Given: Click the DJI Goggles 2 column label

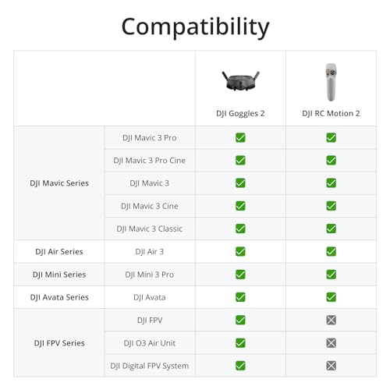Looking at the screenshot, I should coord(240,113).
